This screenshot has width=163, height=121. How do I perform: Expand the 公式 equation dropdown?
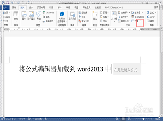click(x=156, y=13)
